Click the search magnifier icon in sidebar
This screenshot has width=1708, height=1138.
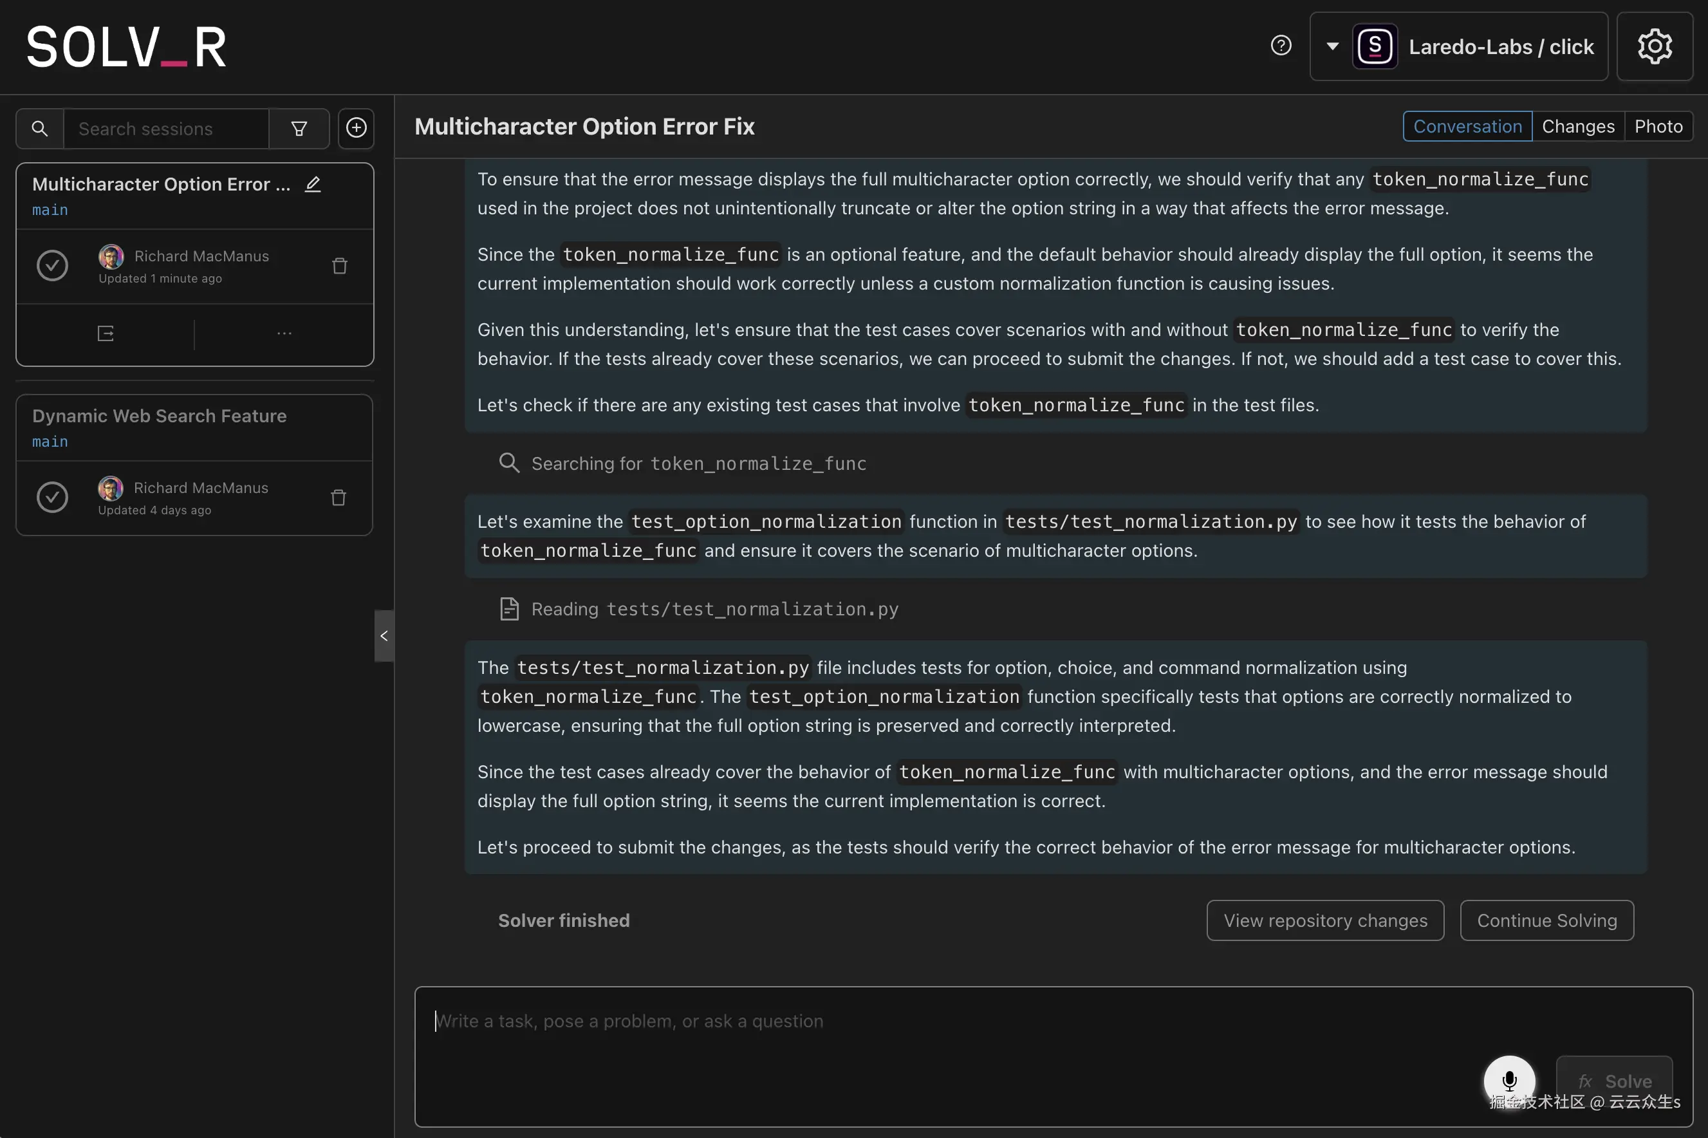click(40, 129)
